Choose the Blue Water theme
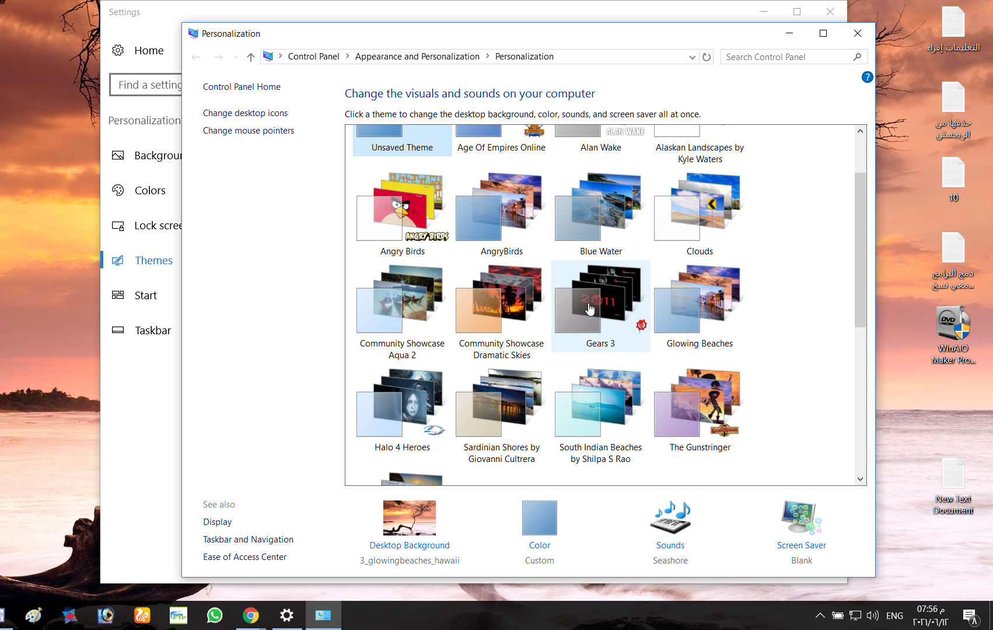This screenshot has width=993, height=630. [x=601, y=214]
